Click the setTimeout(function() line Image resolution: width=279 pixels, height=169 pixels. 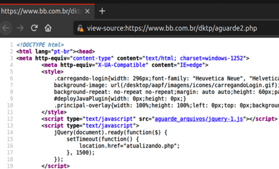point(103,139)
